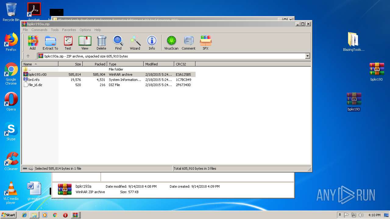Click the Start button
Viewport: 390px width, 219px height.
(x=8, y=215)
